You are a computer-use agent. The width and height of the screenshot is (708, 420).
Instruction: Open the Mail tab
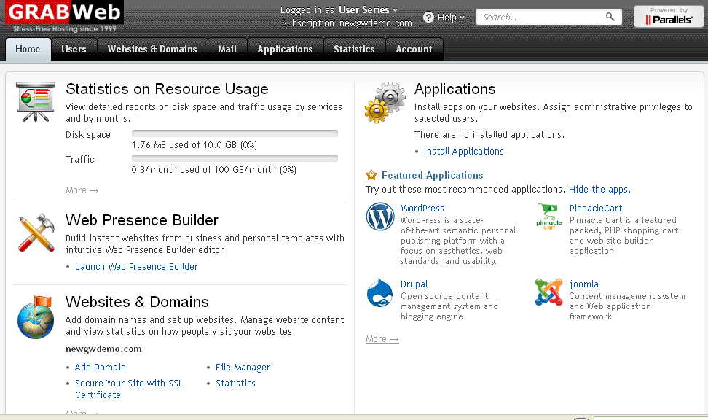coord(227,50)
